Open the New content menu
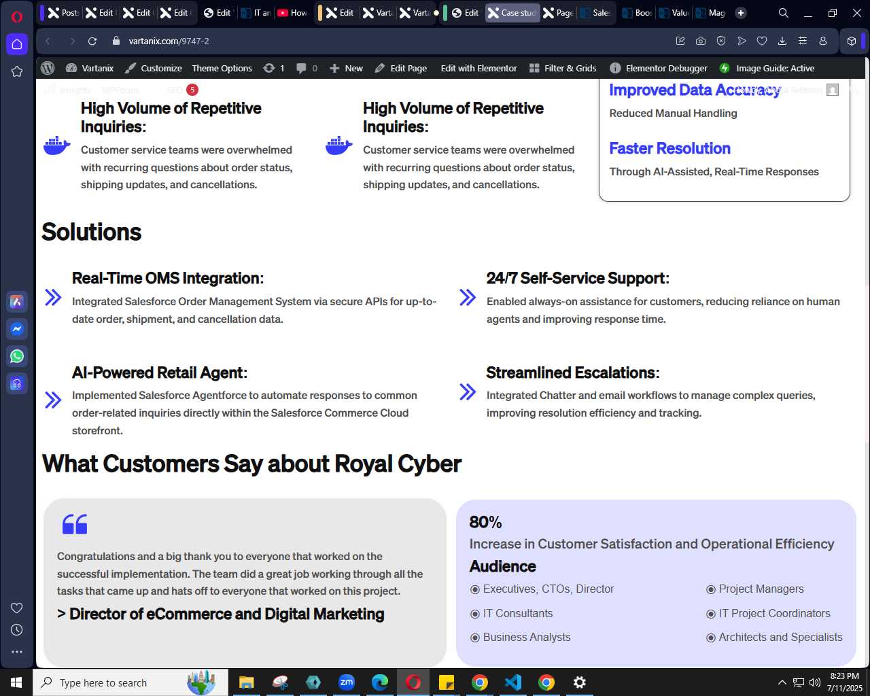The height and width of the screenshot is (696, 870). pyautogui.click(x=346, y=68)
